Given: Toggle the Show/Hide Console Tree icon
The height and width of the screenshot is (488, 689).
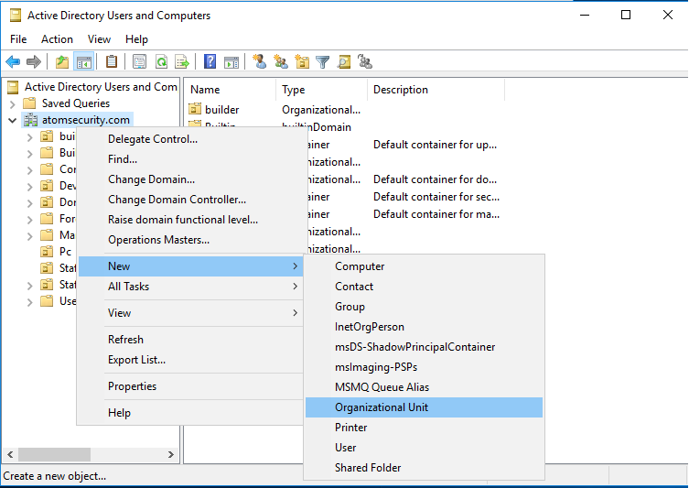Looking at the screenshot, I should click(83, 62).
